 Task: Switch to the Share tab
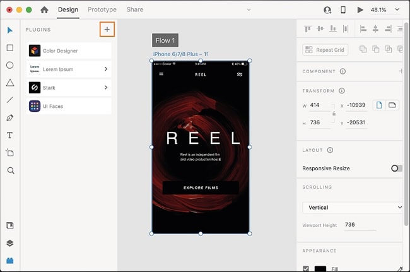coord(134,9)
